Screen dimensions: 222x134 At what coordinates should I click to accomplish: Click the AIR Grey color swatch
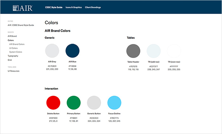[52, 51]
